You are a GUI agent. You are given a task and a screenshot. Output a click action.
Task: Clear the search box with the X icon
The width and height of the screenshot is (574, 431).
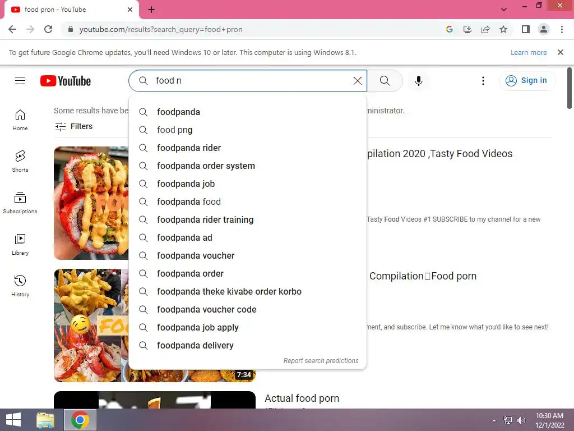click(x=358, y=81)
